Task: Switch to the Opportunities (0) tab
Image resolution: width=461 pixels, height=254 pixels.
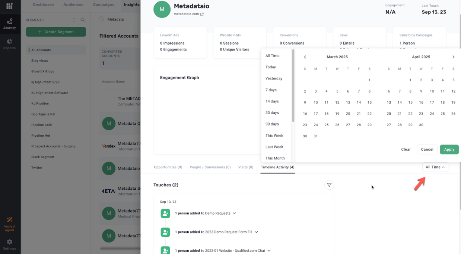Action: click(x=168, y=167)
